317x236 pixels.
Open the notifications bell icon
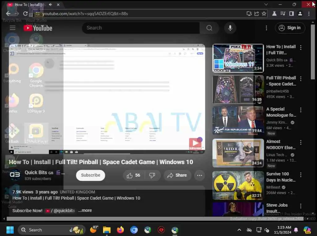coord(296,230)
